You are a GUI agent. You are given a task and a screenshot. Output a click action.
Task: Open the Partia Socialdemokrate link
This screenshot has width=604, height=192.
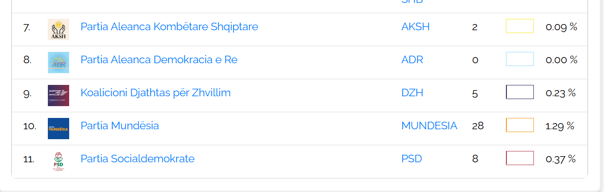pyautogui.click(x=137, y=159)
